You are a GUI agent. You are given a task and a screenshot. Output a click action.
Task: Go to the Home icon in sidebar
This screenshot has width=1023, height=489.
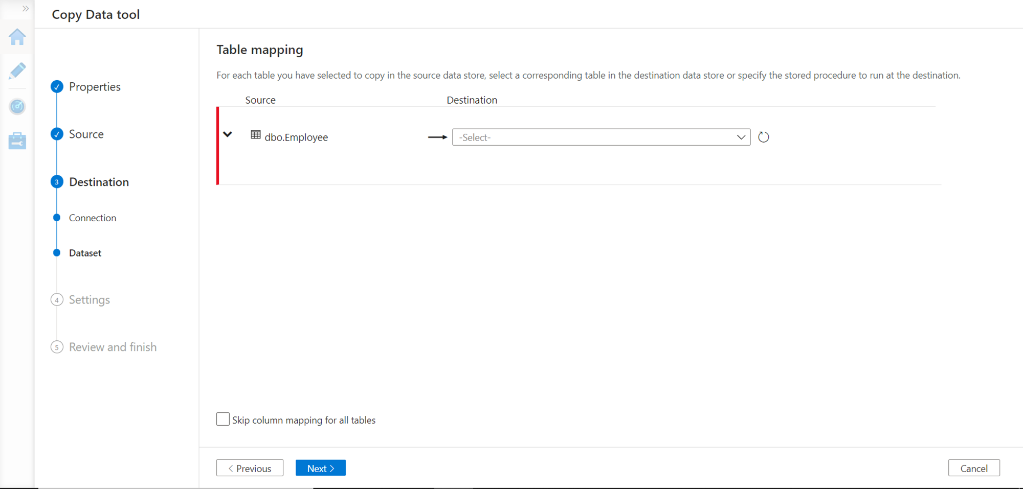coord(17,37)
